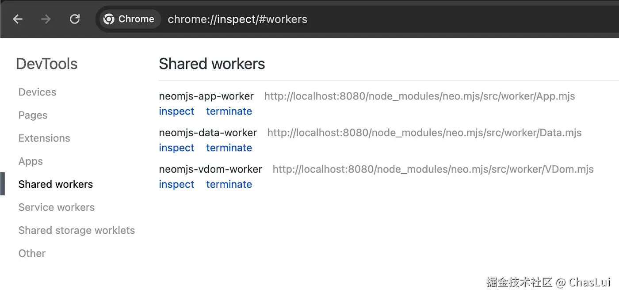This screenshot has height=297, width=619.
Task: Reload the page with the refresh icon
Action: tap(75, 19)
